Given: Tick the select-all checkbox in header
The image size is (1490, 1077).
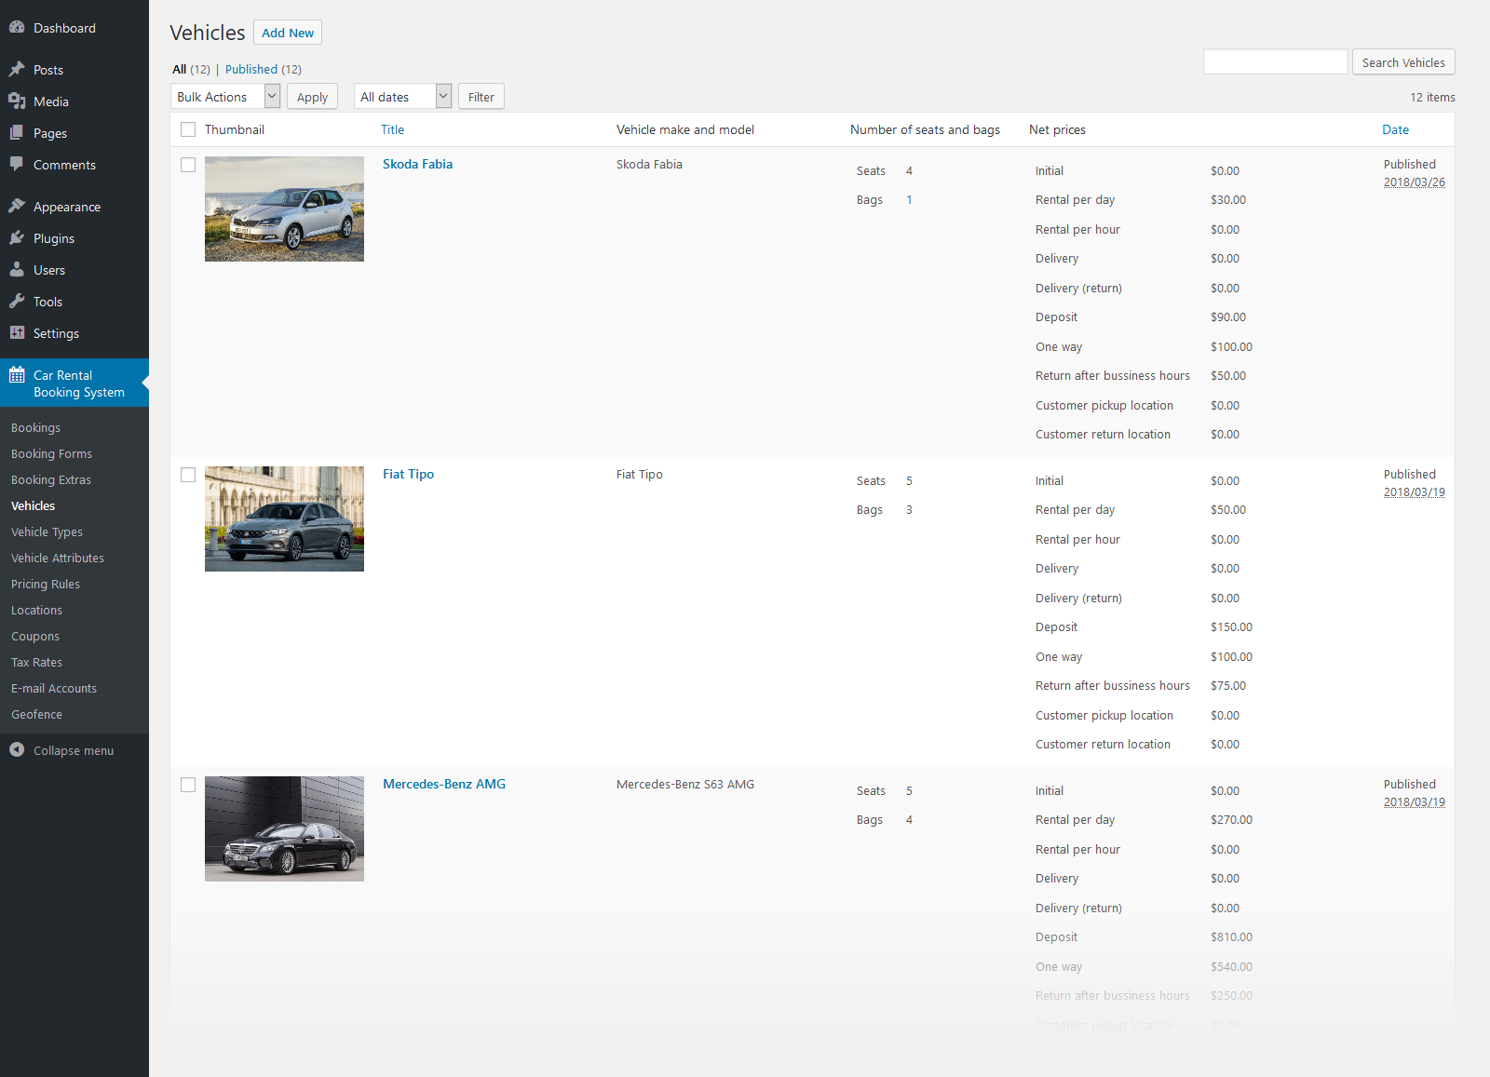Looking at the screenshot, I should click(x=188, y=129).
